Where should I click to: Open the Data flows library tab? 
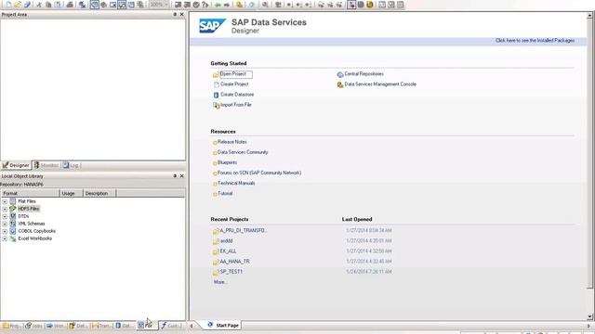tap(78, 326)
